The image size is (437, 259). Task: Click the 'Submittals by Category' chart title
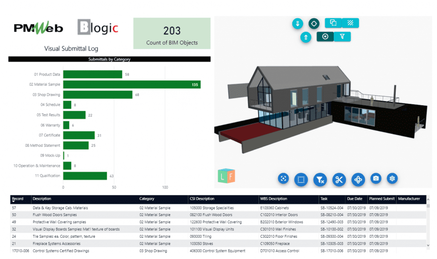point(109,59)
